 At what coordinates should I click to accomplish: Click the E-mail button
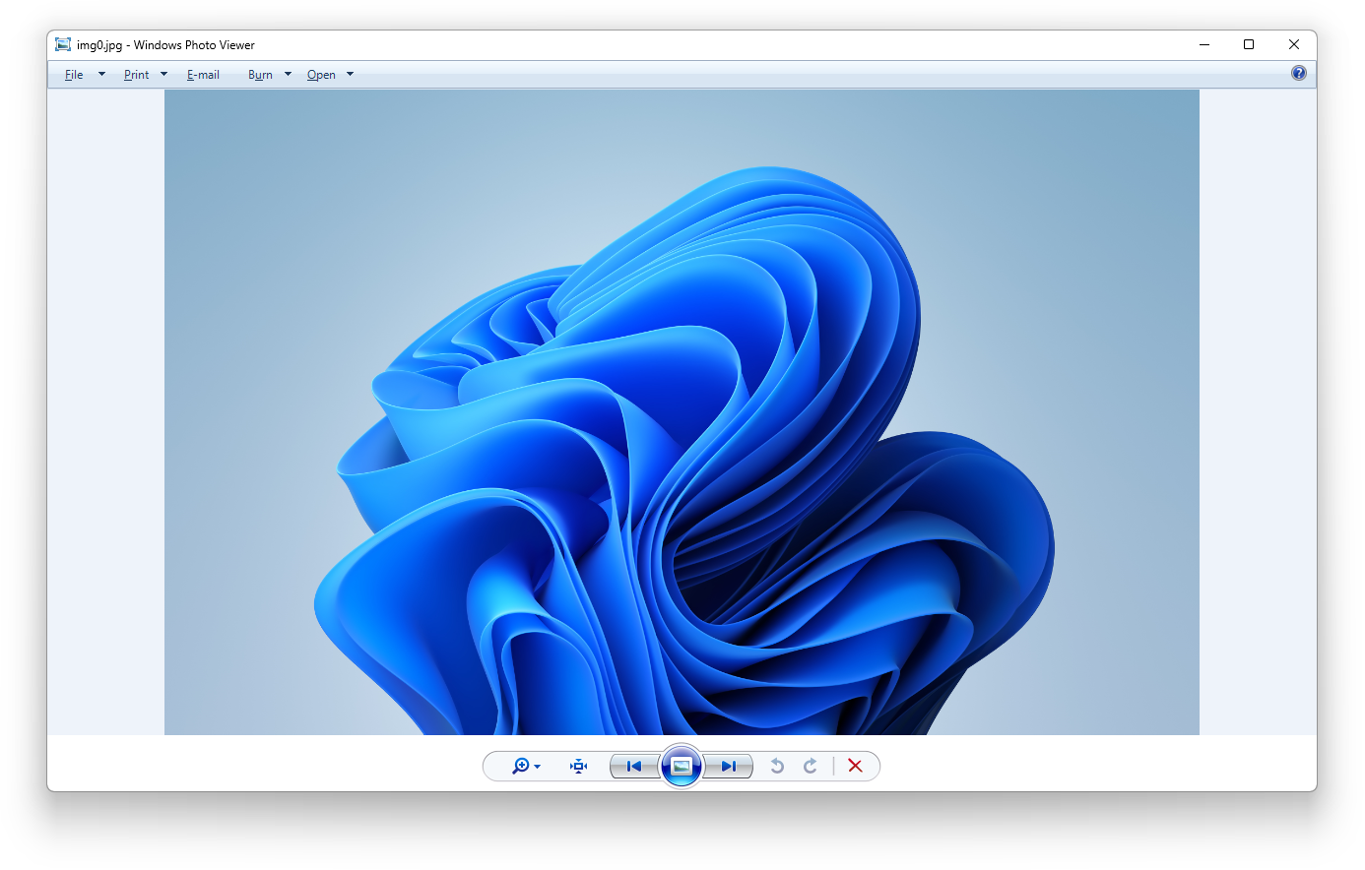pos(203,75)
